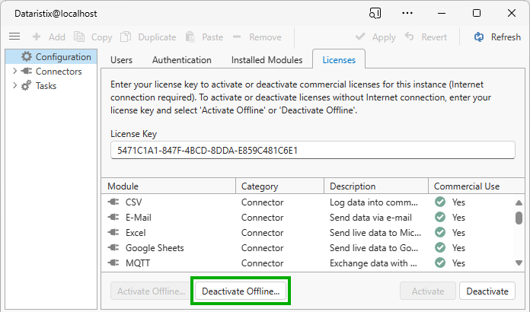This screenshot has width=530, height=312.
Task: Open the three-dots more options menu
Action: (x=407, y=13)
